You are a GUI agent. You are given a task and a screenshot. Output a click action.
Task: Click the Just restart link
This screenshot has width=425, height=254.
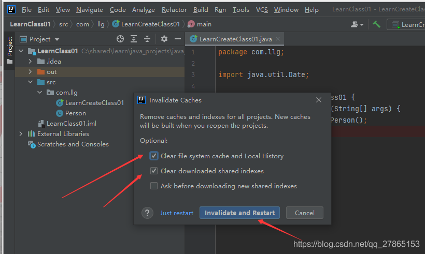(x=177, y=213)
